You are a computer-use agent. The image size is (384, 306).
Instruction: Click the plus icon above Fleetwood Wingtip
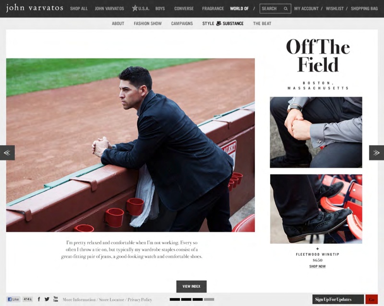[317, 249]
